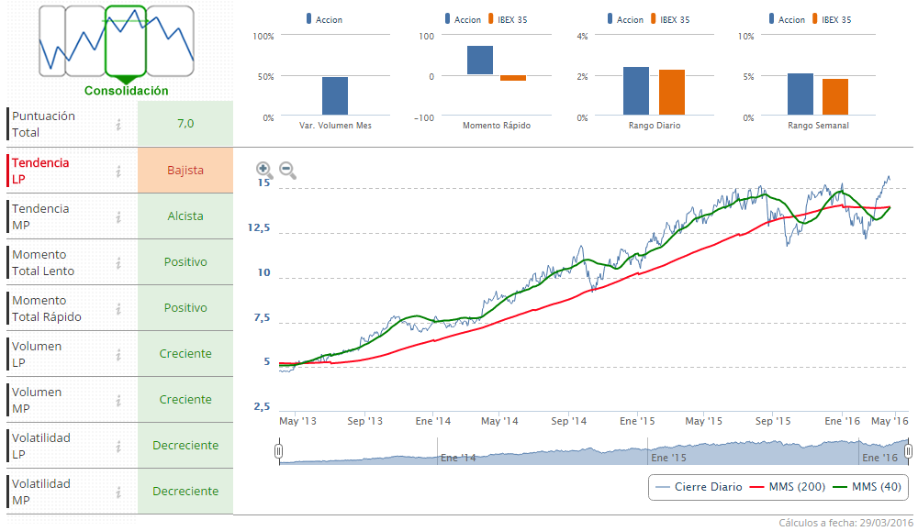This screenshot has height=531, width=918.
Task: Click the zoom out magnifier icon
Action: [287, 170]
